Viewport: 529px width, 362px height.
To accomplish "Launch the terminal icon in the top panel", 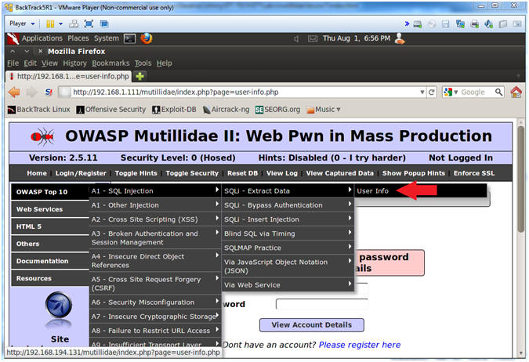I will (x=130, y=39).
